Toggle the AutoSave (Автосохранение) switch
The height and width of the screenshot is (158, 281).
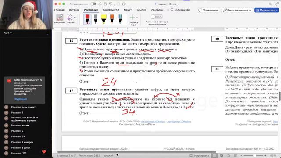tap(93, 4)
